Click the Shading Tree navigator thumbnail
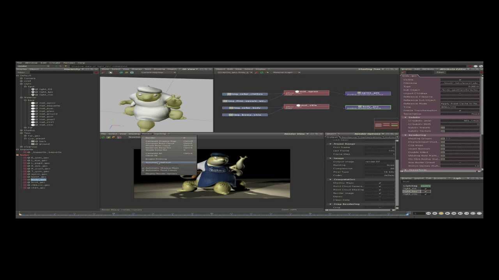499x280 pixels. (x=386, y=125)
